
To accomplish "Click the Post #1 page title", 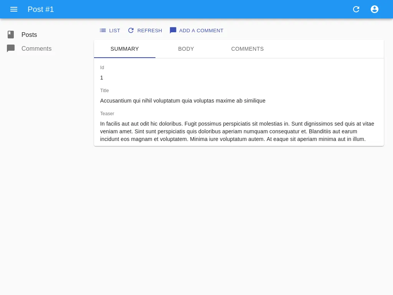I will [x=41, y=9].
